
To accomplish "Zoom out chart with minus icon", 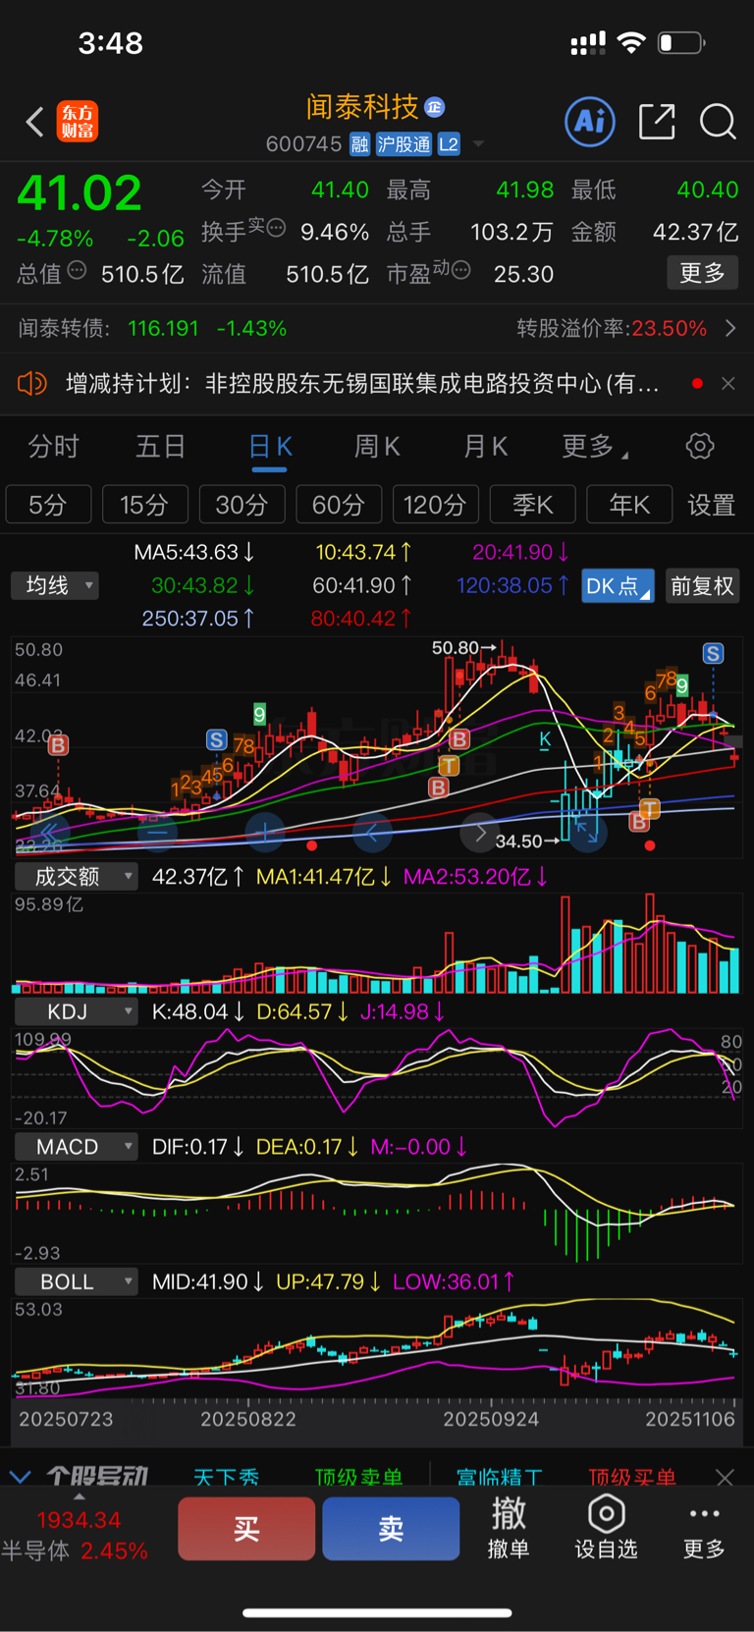I will pos(157,832).
